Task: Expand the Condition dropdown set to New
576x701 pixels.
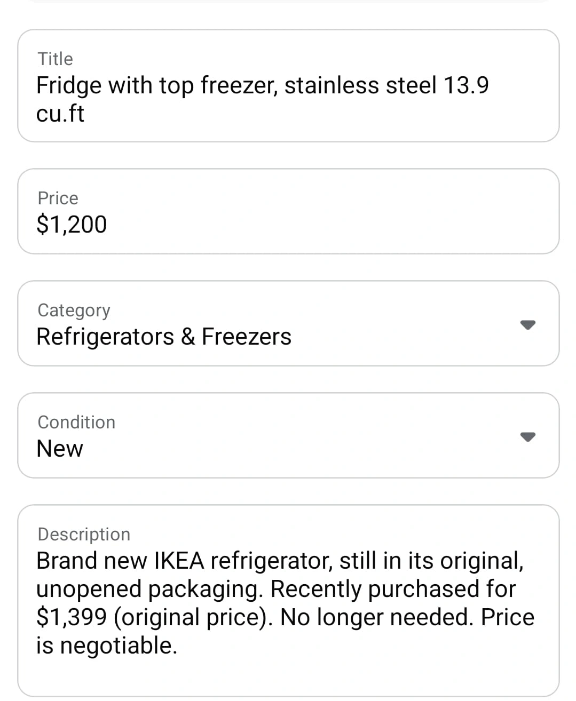Action: coord(288,435)
